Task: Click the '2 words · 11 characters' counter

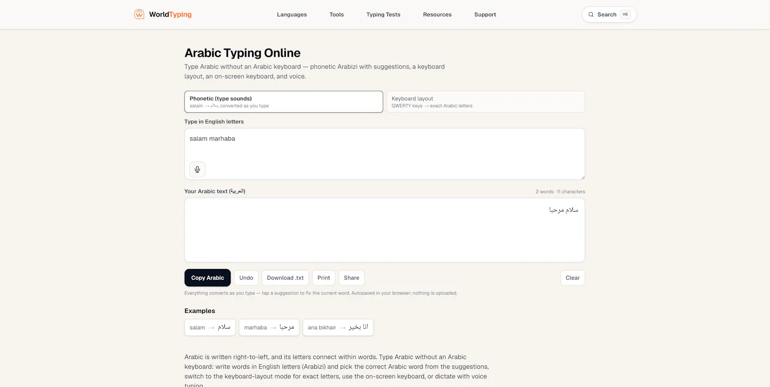Action: (x=560, y=192)
